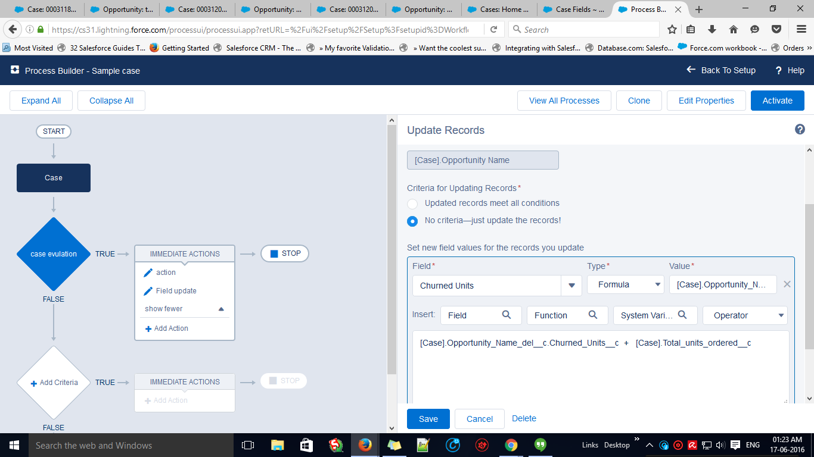The height and width of the screenshot is (457, 814).
Task: Open the Help link in the header
Action: (x=790, y=70)
